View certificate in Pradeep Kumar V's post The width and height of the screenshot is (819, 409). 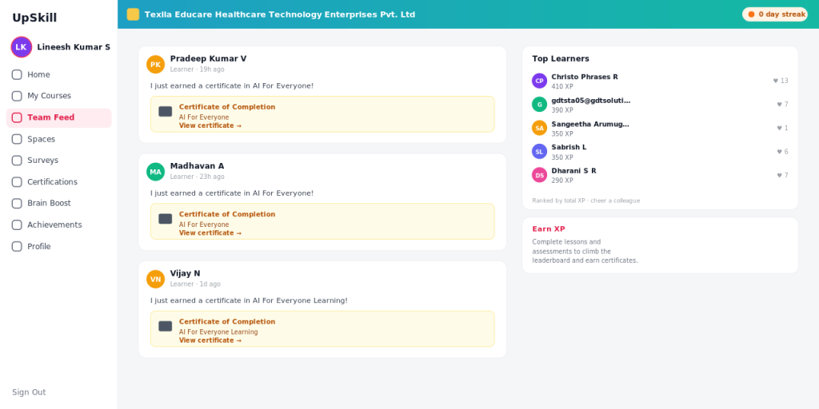tap(210, 125)
